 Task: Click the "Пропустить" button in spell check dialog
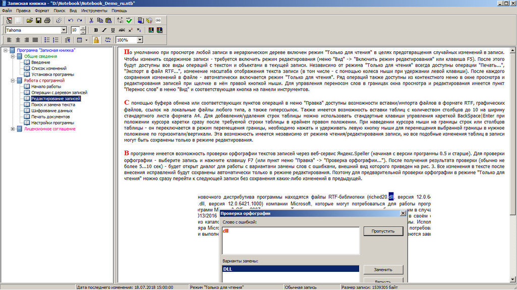[382, 232]
